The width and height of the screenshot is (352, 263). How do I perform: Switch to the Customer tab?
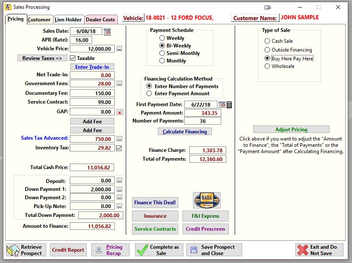(40, 19)
